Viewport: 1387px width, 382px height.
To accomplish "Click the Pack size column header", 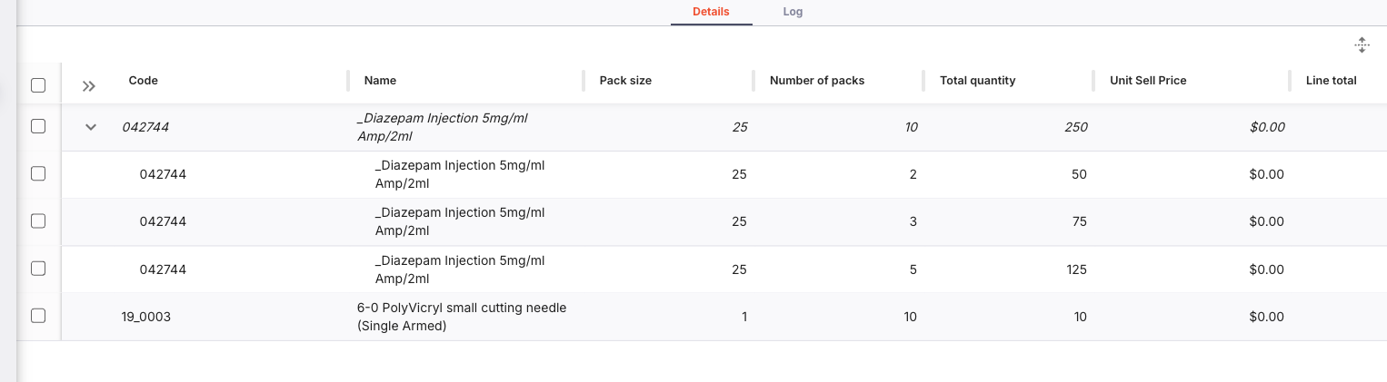I will (x=625, y=81).
